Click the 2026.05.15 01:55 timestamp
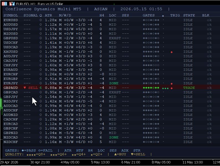 pos(141,9)
